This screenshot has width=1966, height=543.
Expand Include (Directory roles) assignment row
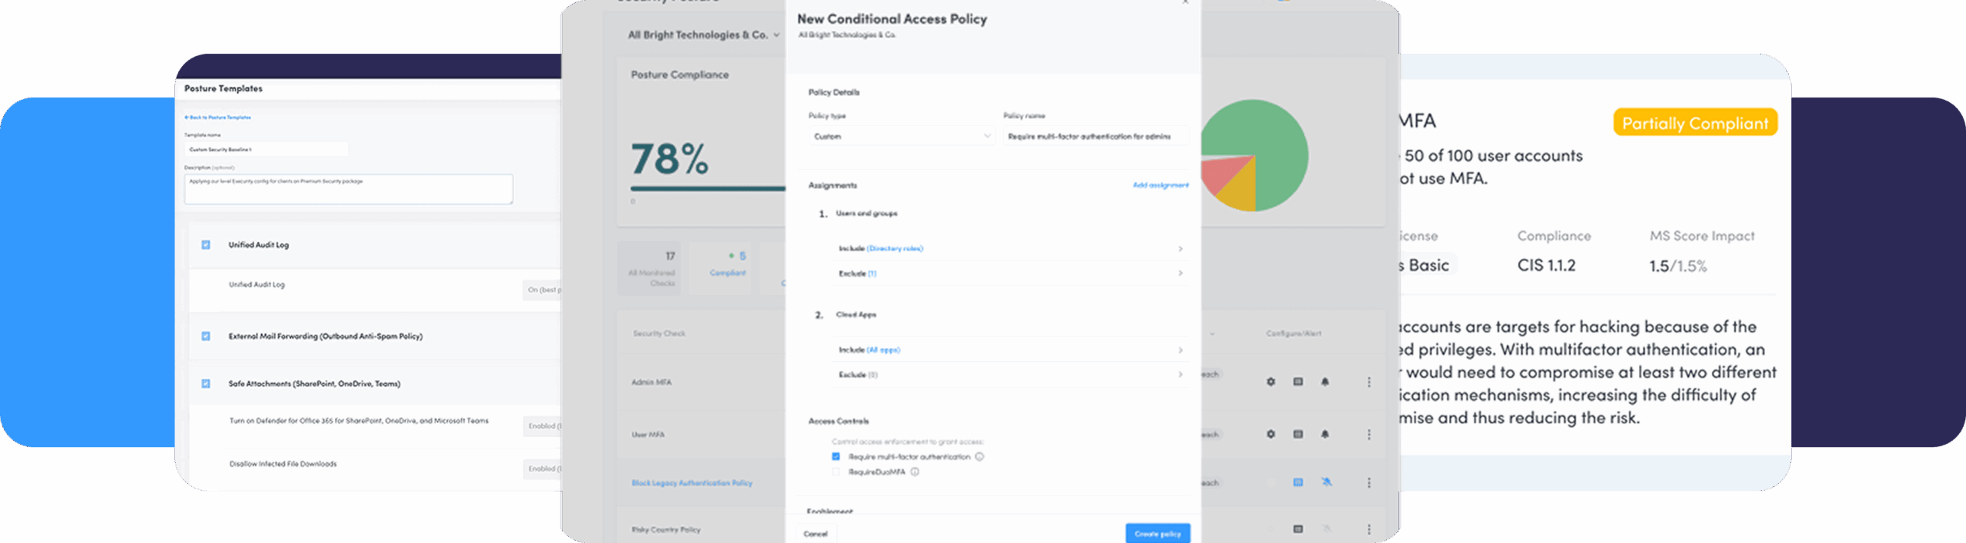pyautogui.click(x=1010, y=249)
